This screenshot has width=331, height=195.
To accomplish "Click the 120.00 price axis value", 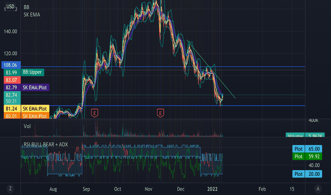I will tap(10, 53).
